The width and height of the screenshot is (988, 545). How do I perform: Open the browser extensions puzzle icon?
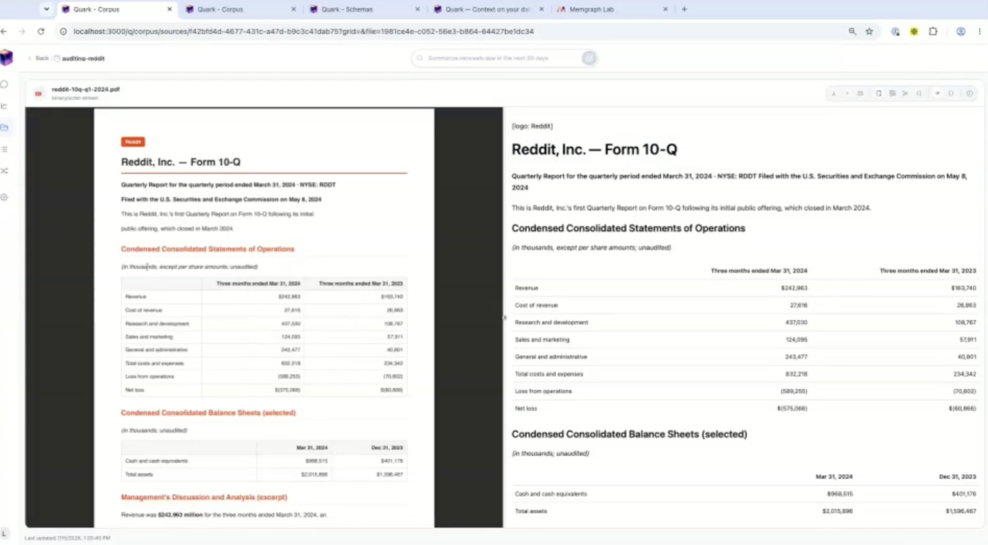[933, 31]
